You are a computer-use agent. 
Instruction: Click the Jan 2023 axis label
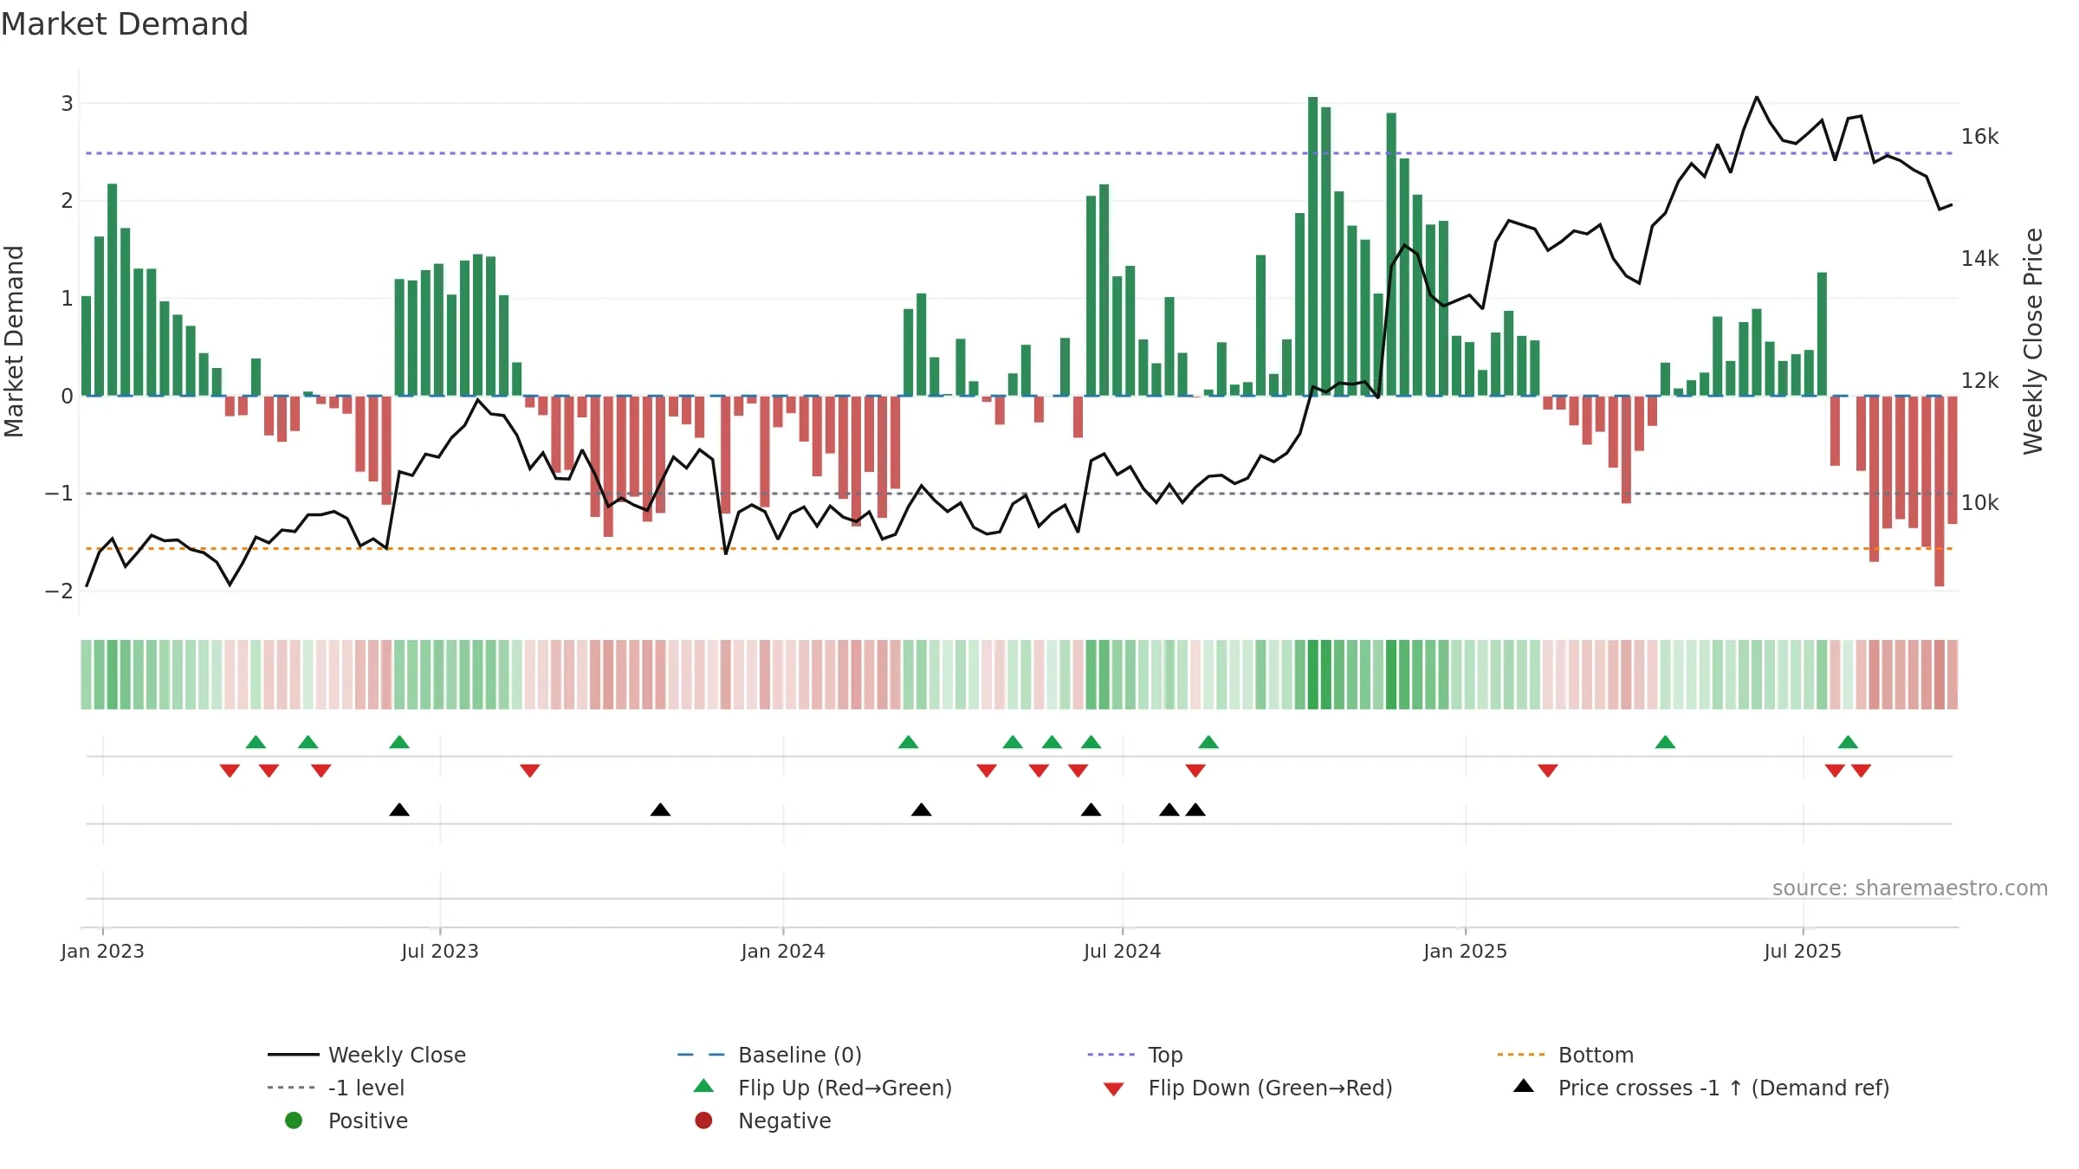click(x=102, y=951)
